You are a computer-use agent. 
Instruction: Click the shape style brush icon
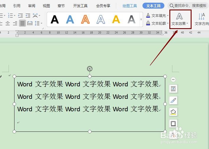173,100
